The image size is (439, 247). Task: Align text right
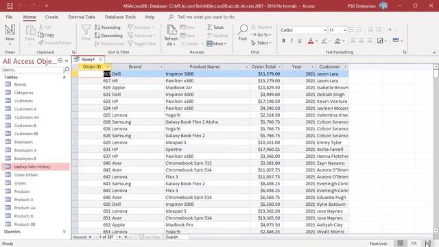tap(370, 41)
